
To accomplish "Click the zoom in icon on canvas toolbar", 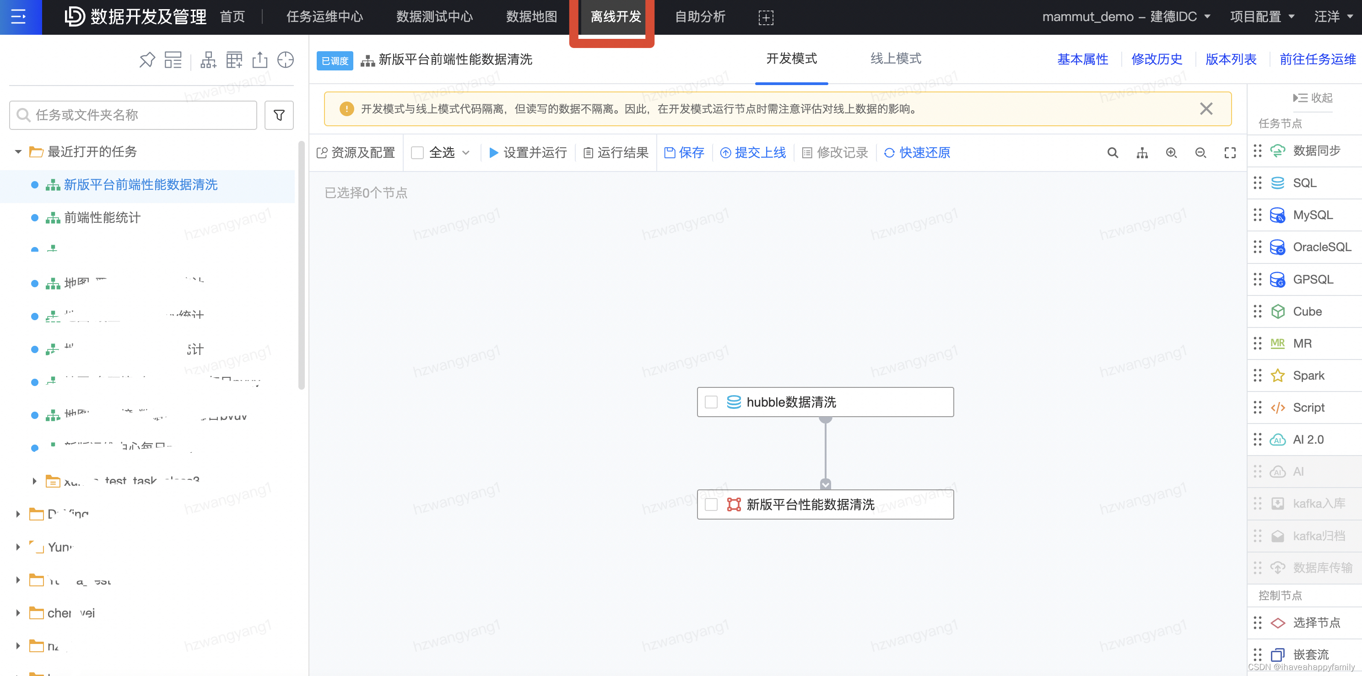I will (x=1171, y=153).
